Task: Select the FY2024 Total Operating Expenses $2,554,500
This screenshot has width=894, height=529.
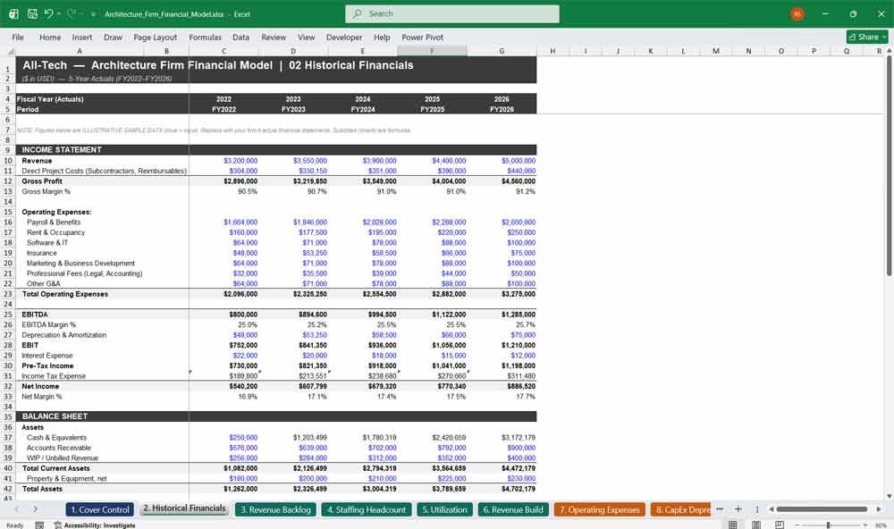Action: pyautogui.click(x=363, y=294)
